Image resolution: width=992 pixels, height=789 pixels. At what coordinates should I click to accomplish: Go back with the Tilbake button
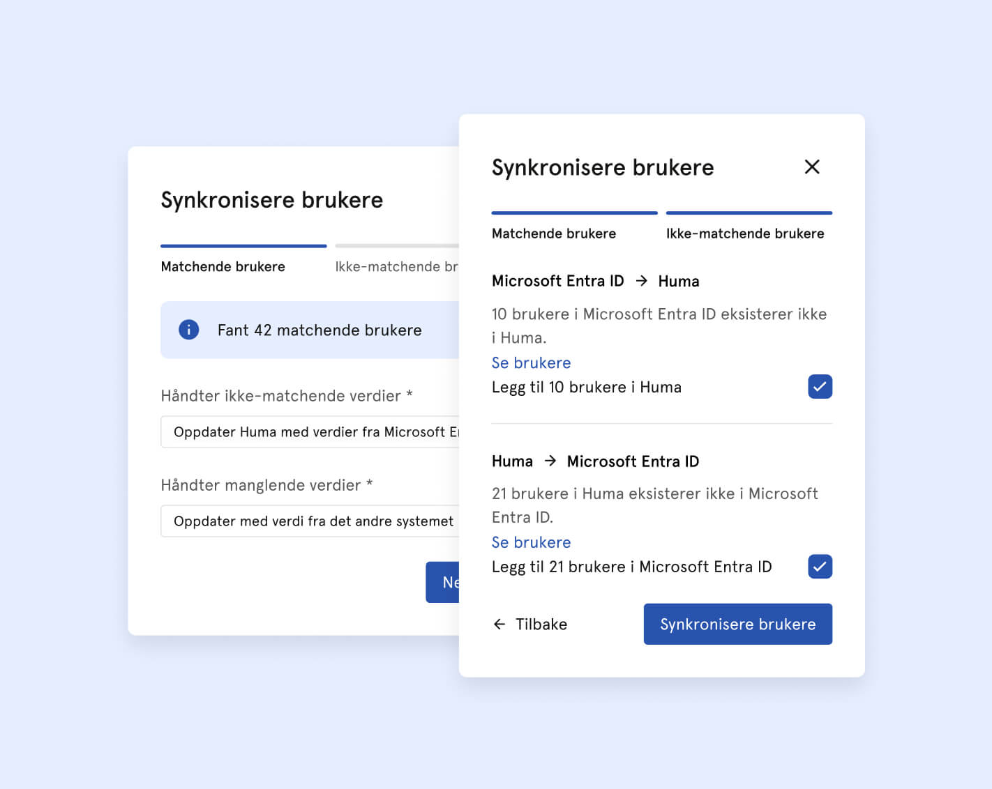pyautogui.click(x=541, y=625)
